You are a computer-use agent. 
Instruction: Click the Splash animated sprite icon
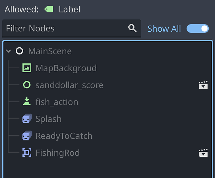[27, 119]
